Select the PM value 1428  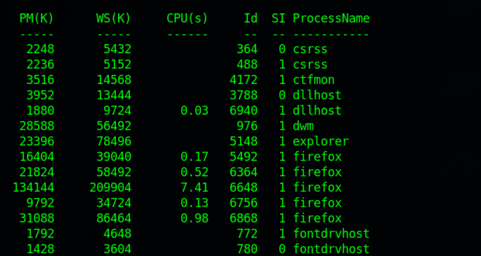pyautogui.click(x=40, y=249)
